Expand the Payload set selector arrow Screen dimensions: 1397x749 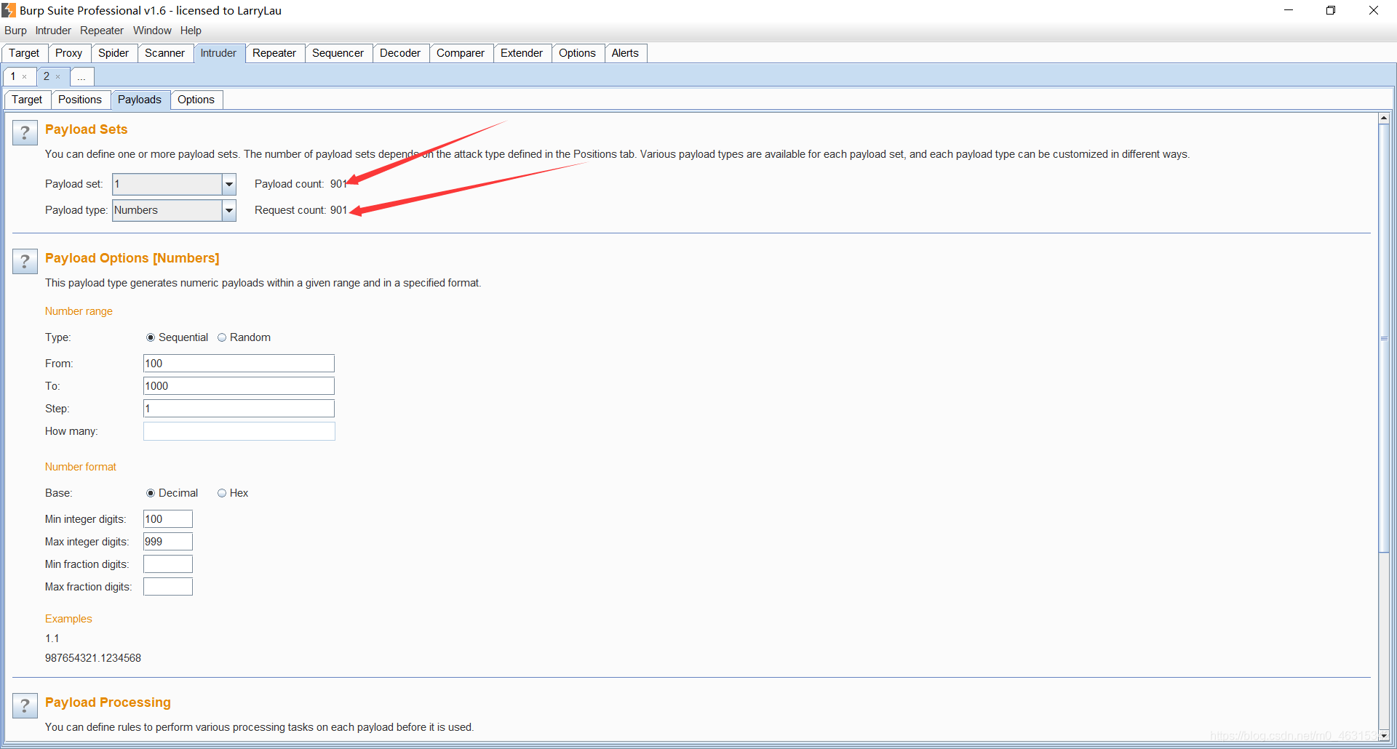pos(228,184)
